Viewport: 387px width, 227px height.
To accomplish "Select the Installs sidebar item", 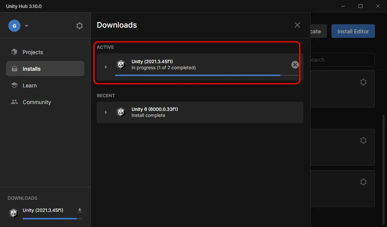I will (31, 69).
